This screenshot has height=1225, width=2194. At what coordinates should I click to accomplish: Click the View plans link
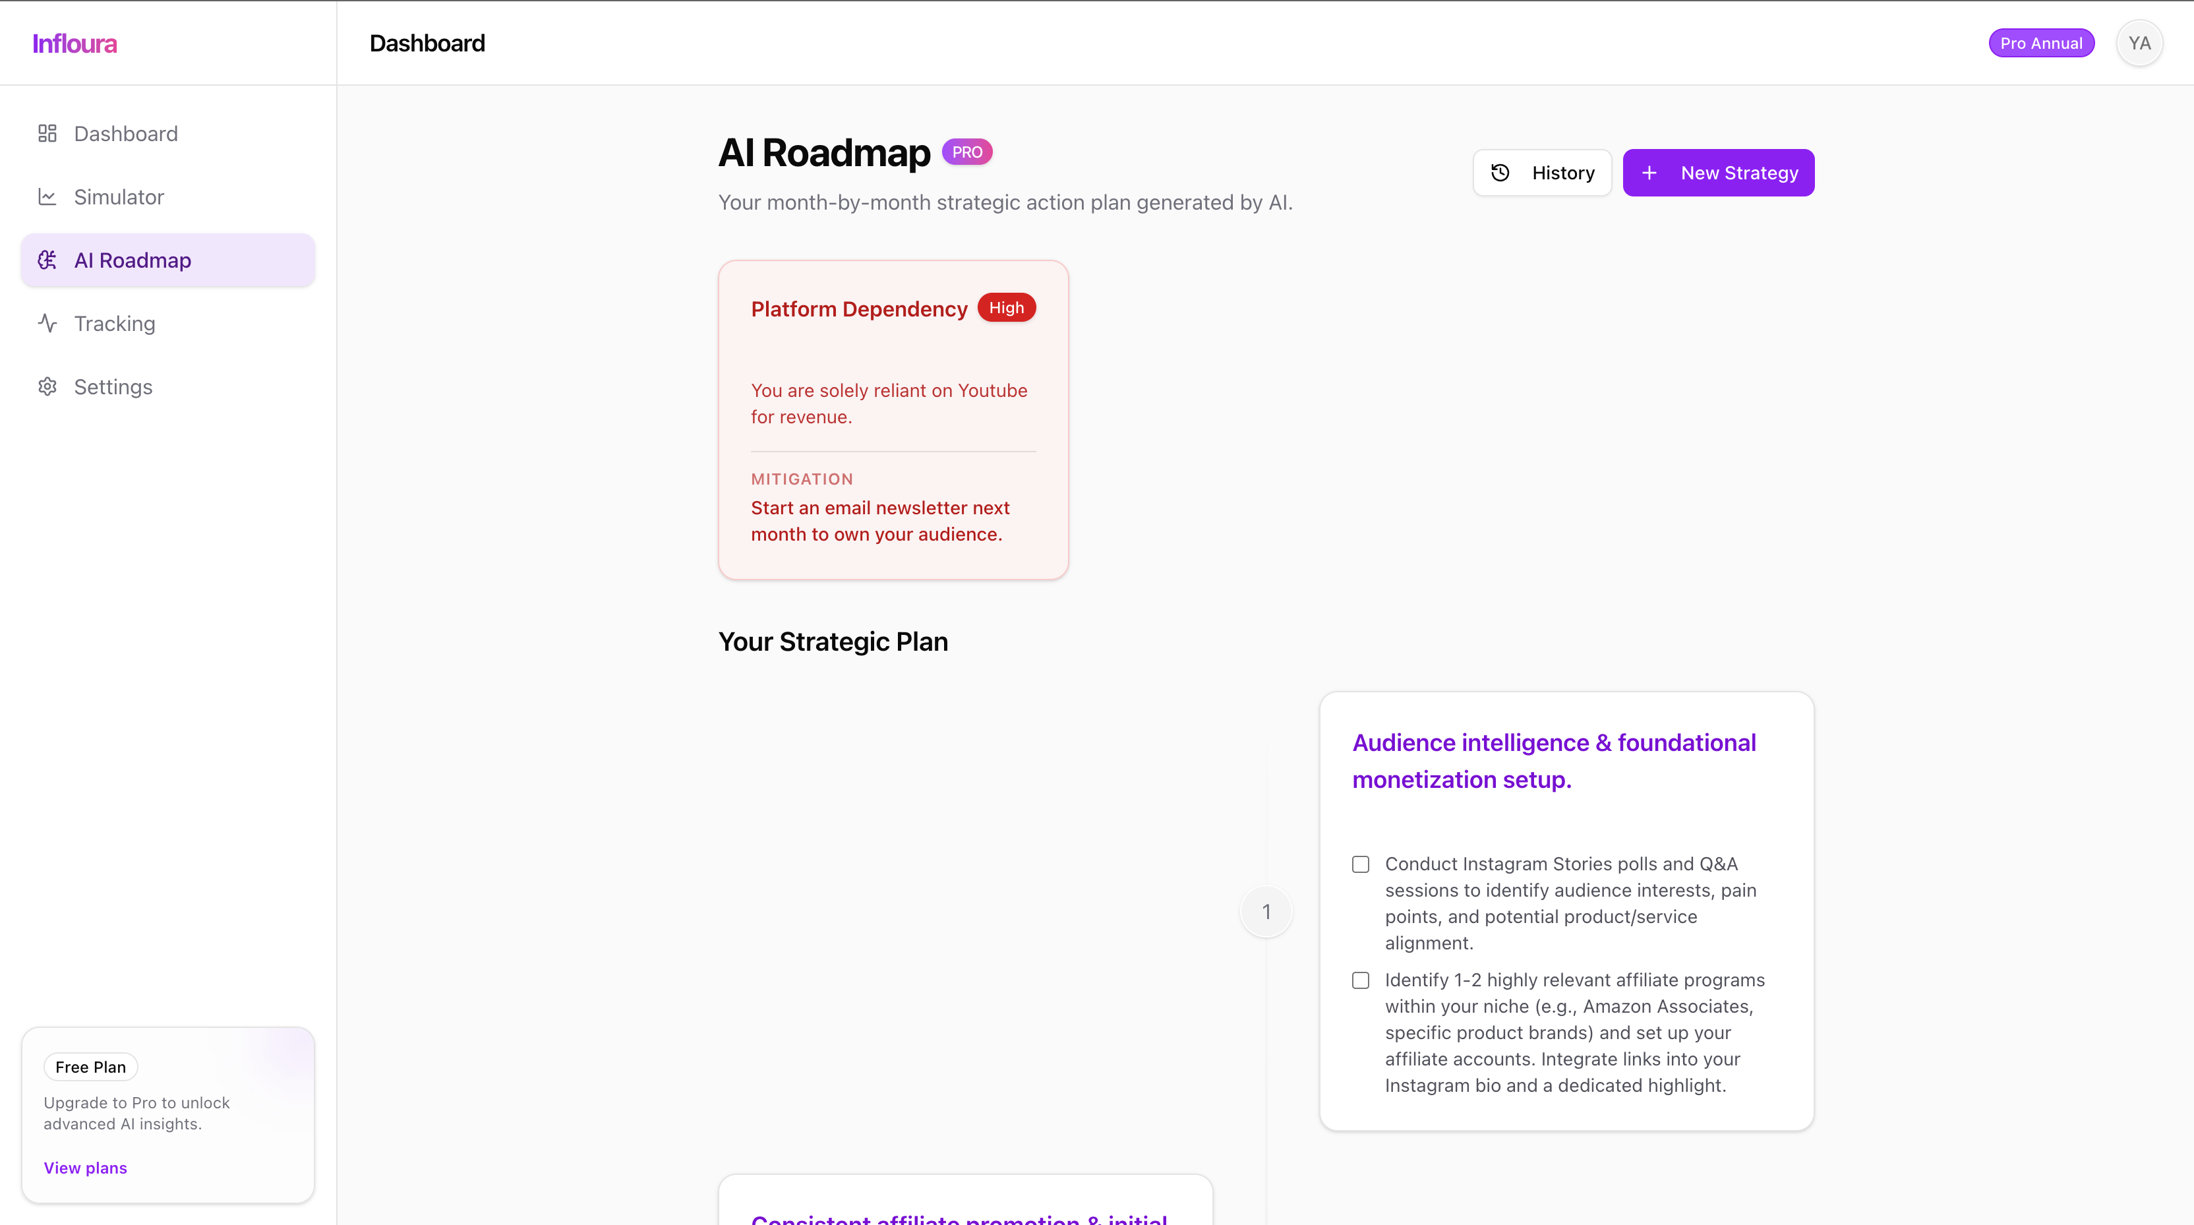85,1168
